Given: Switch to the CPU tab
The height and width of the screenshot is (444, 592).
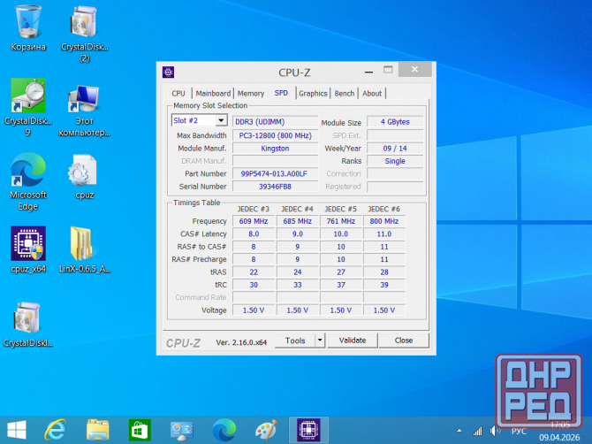Looking at the screenshot, I should pos(178,94).
